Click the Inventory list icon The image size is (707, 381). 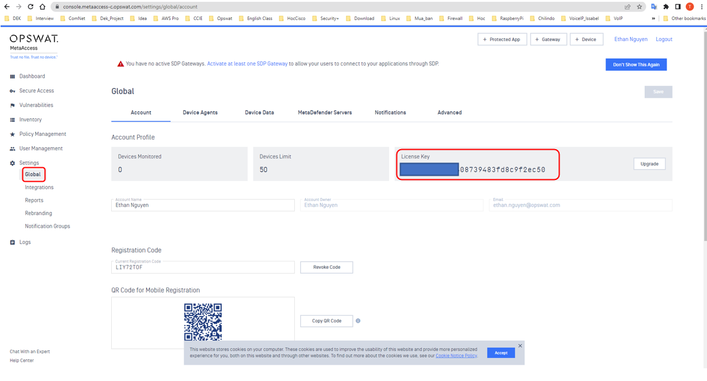click(12, 120)
